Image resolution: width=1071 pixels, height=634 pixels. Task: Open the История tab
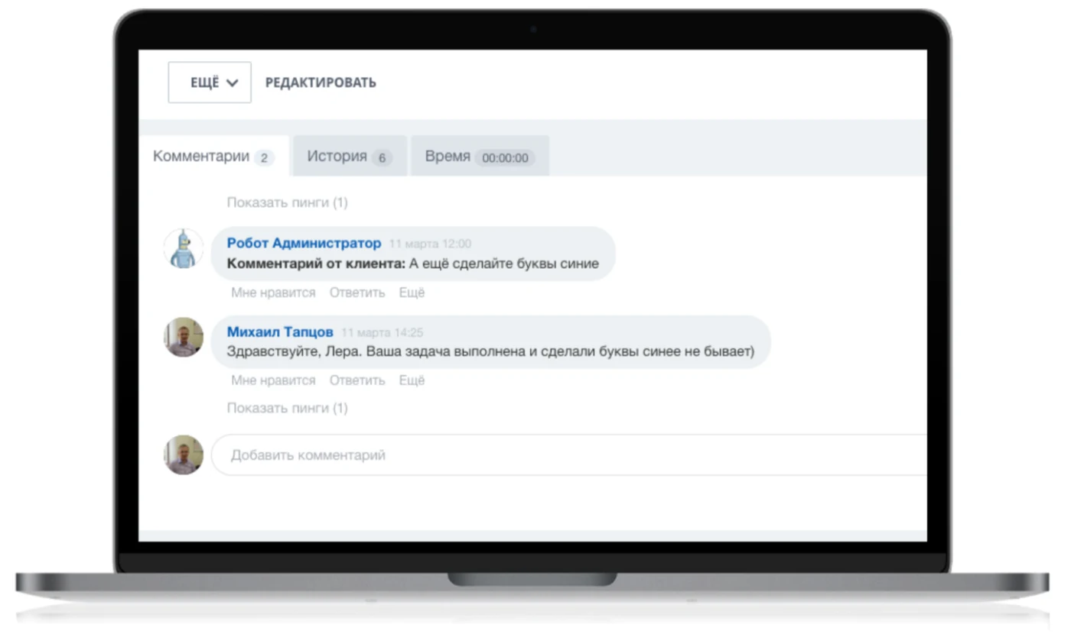[x=350, y=157]
